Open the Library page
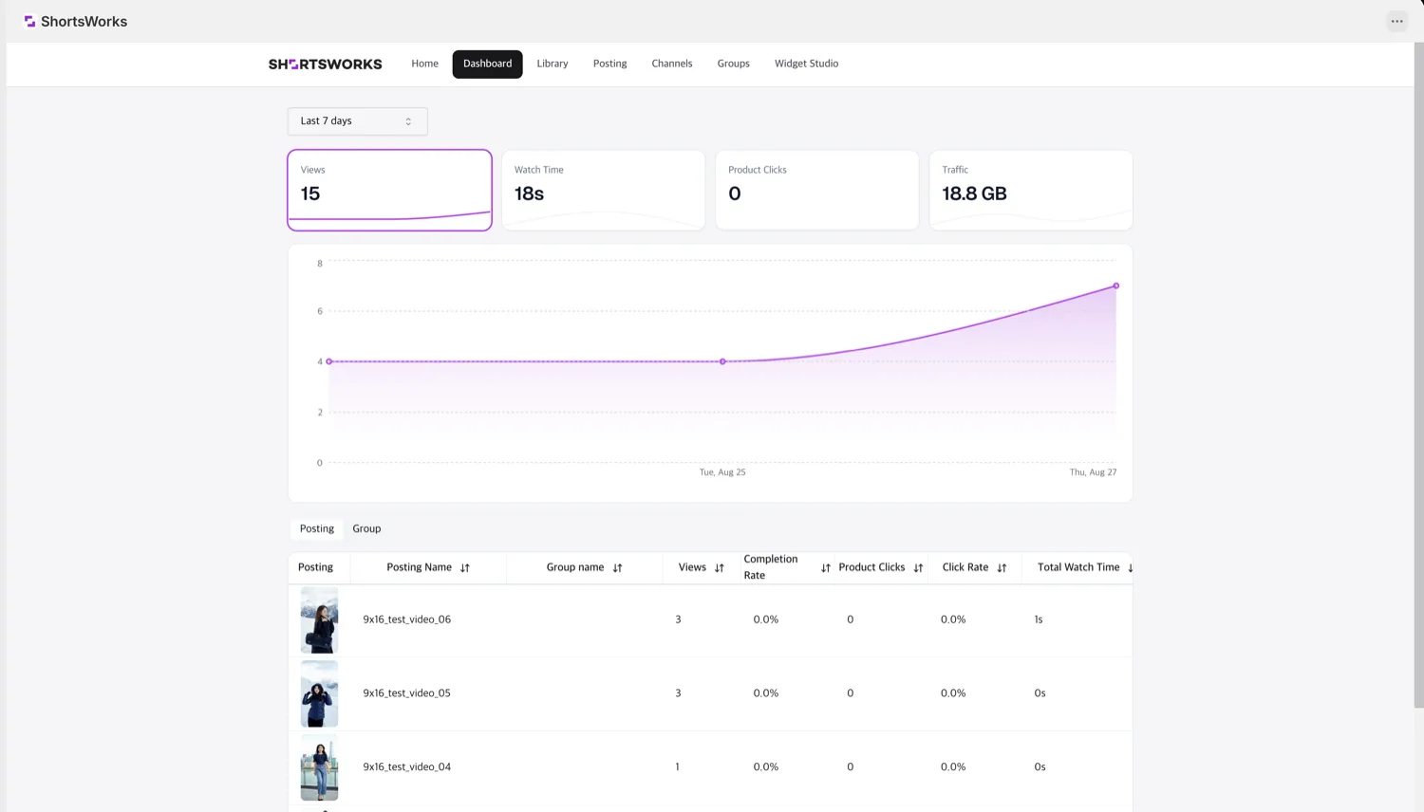Image resolution: width=1424 pixels, height=812 pixels. click(x=553, y=64)
